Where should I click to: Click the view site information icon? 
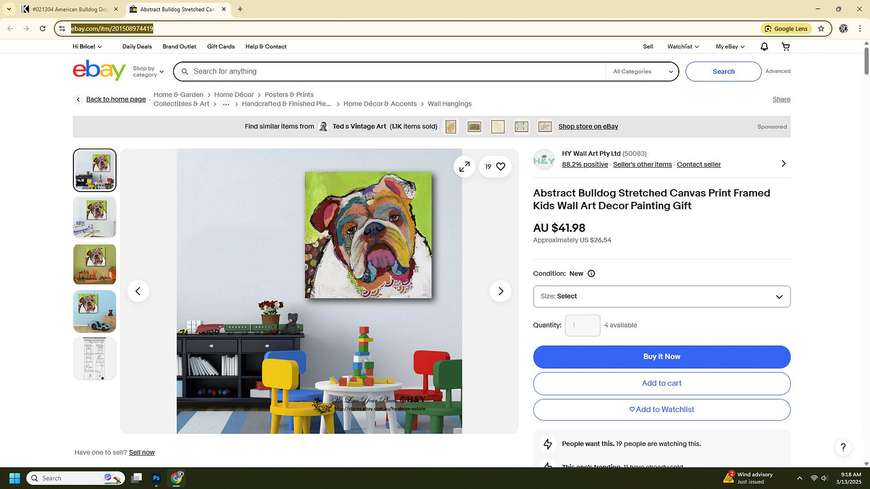tap(62, 28)
